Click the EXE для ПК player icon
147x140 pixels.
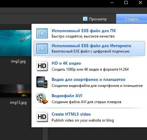point(42,33)
